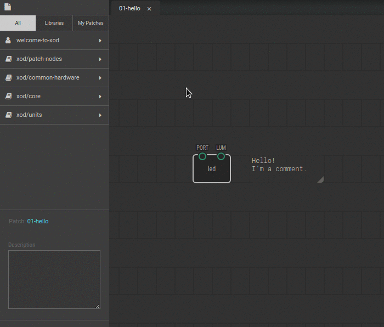Click the book icon beside xod/core
This screenshot has height=327, width=384.
[8, 97]
